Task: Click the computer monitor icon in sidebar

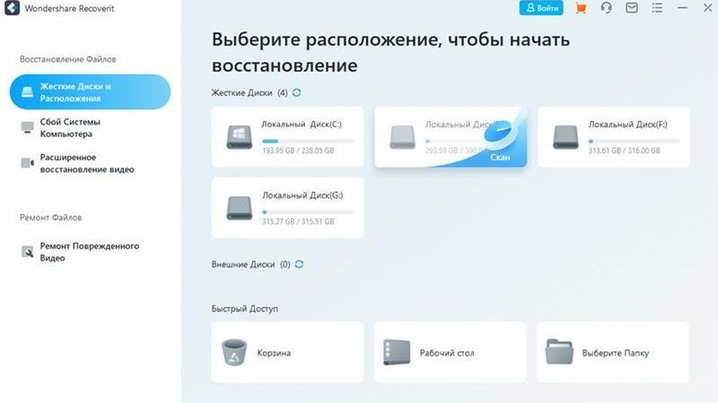Action: (27, 127)
